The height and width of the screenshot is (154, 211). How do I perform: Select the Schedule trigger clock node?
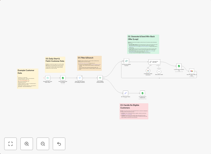[47, 78]
